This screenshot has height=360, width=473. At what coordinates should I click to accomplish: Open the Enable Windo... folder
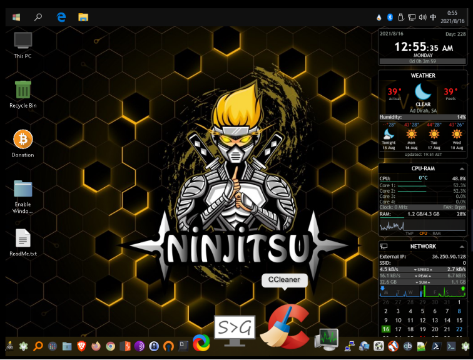pos(23,197)
